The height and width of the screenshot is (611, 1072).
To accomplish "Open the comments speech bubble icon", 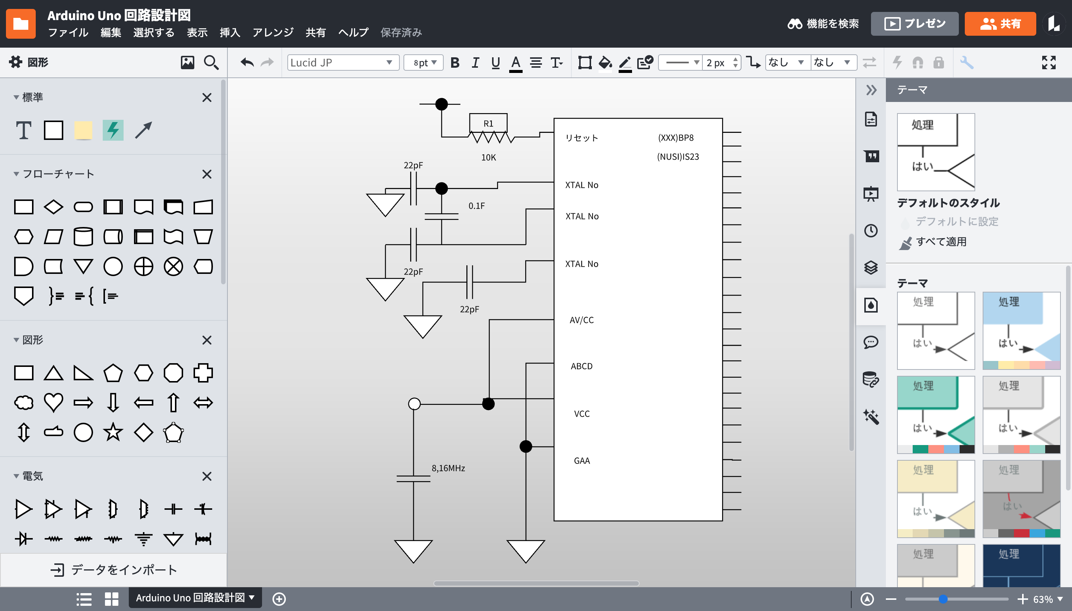I will (871, 342).
